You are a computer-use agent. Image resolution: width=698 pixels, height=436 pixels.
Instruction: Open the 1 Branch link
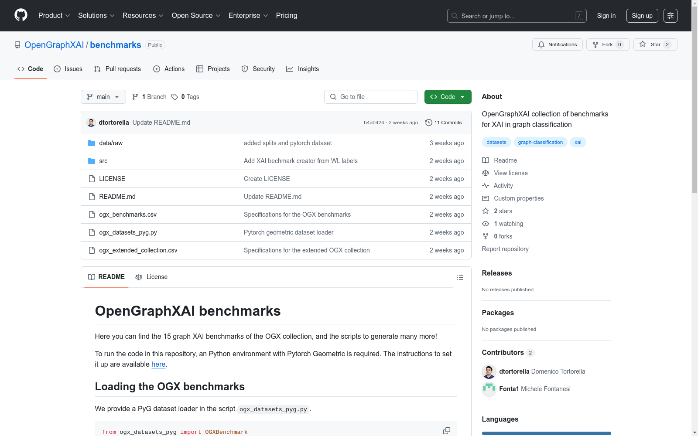pyautogui.click(x=149, y=97)
